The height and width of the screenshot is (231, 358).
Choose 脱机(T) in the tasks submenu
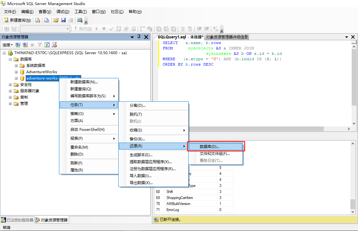(154, 114)
